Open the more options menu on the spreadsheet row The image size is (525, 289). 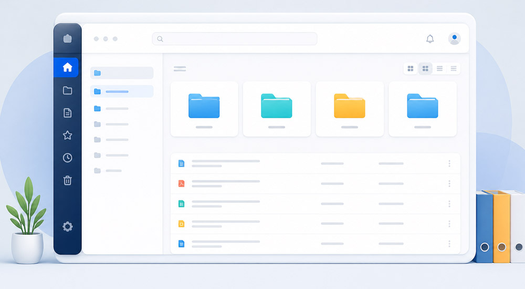coord(449,203)
